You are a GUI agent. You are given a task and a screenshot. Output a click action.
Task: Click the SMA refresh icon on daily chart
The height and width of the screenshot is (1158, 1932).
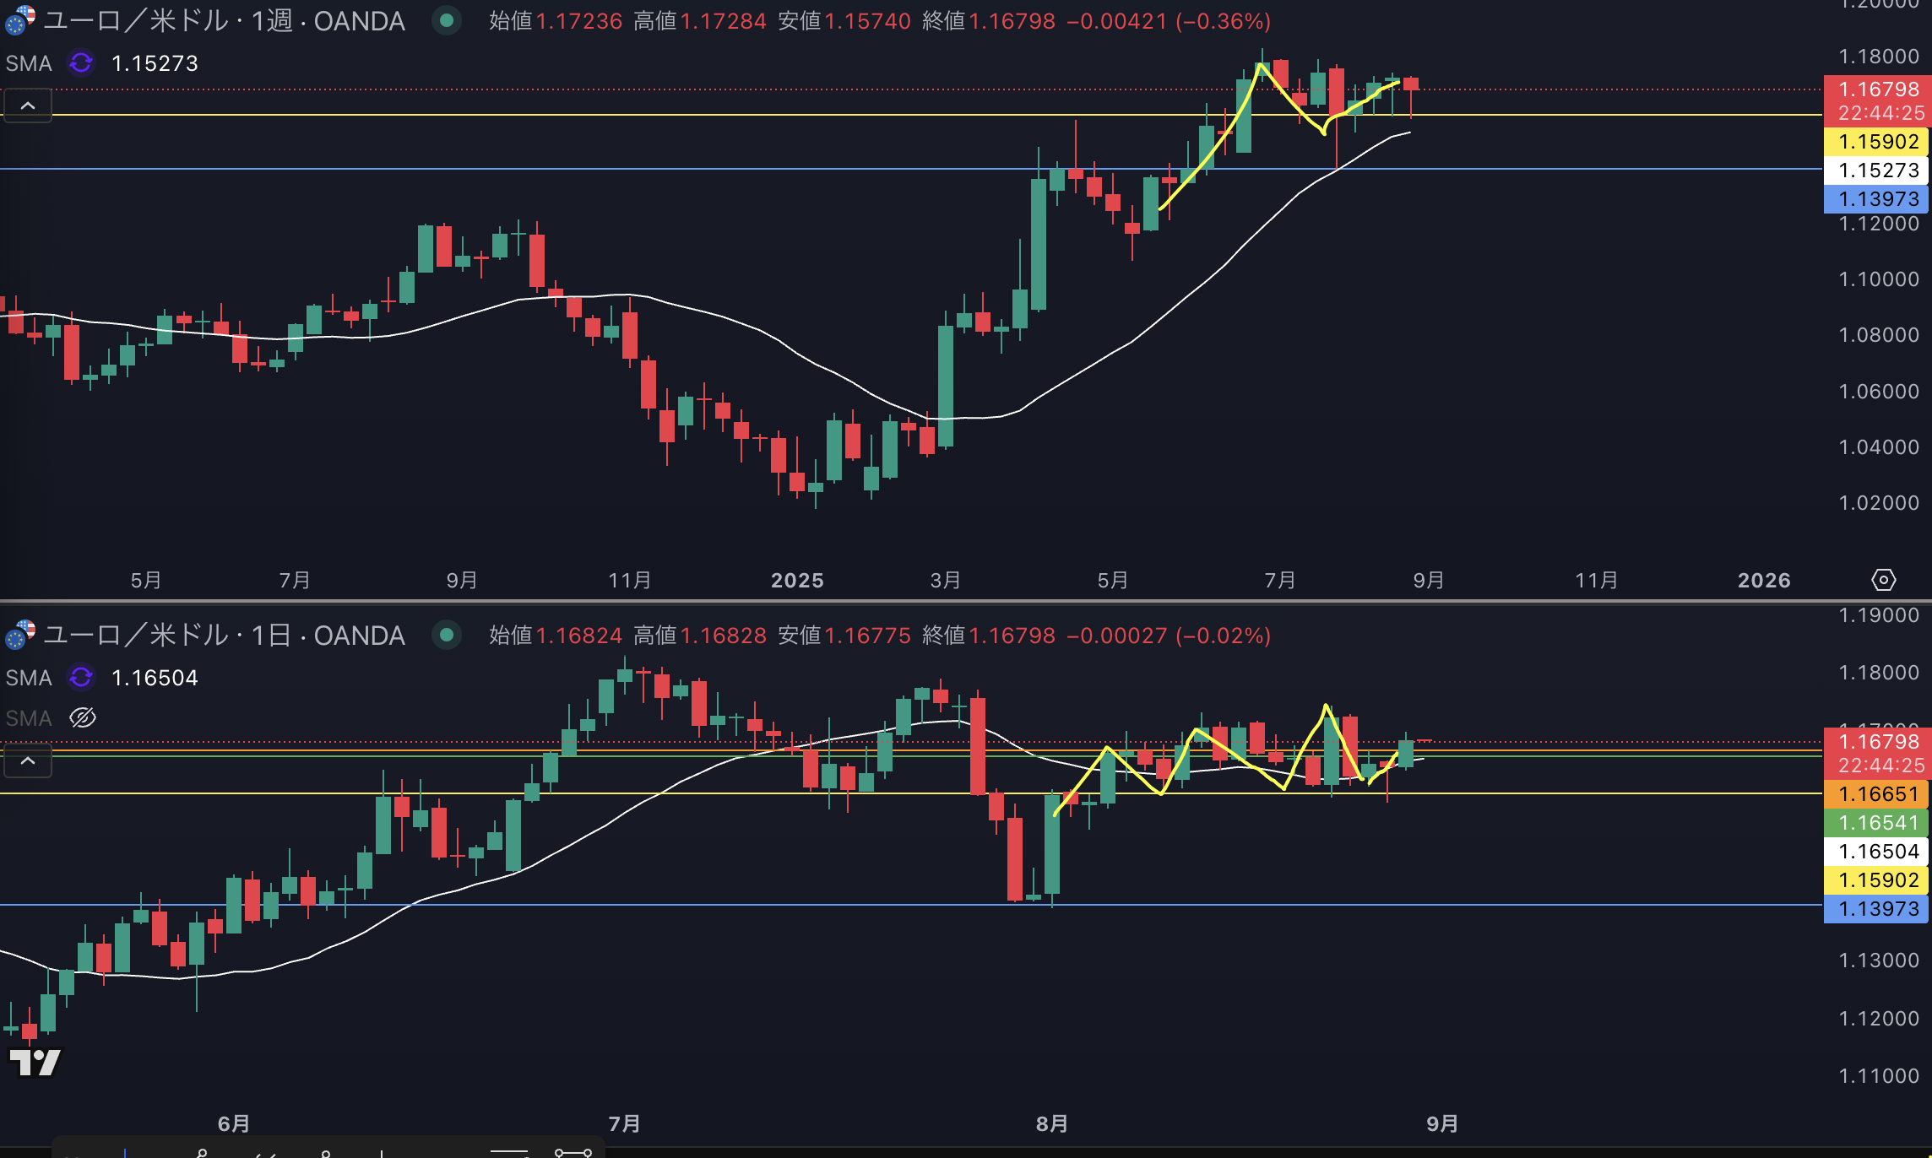pyautogui.click(x=81, y=678)
